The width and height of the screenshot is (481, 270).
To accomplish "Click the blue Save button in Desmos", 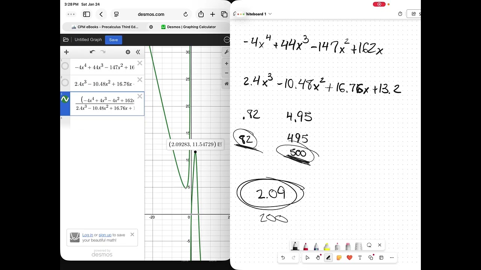I will (113, 40).
